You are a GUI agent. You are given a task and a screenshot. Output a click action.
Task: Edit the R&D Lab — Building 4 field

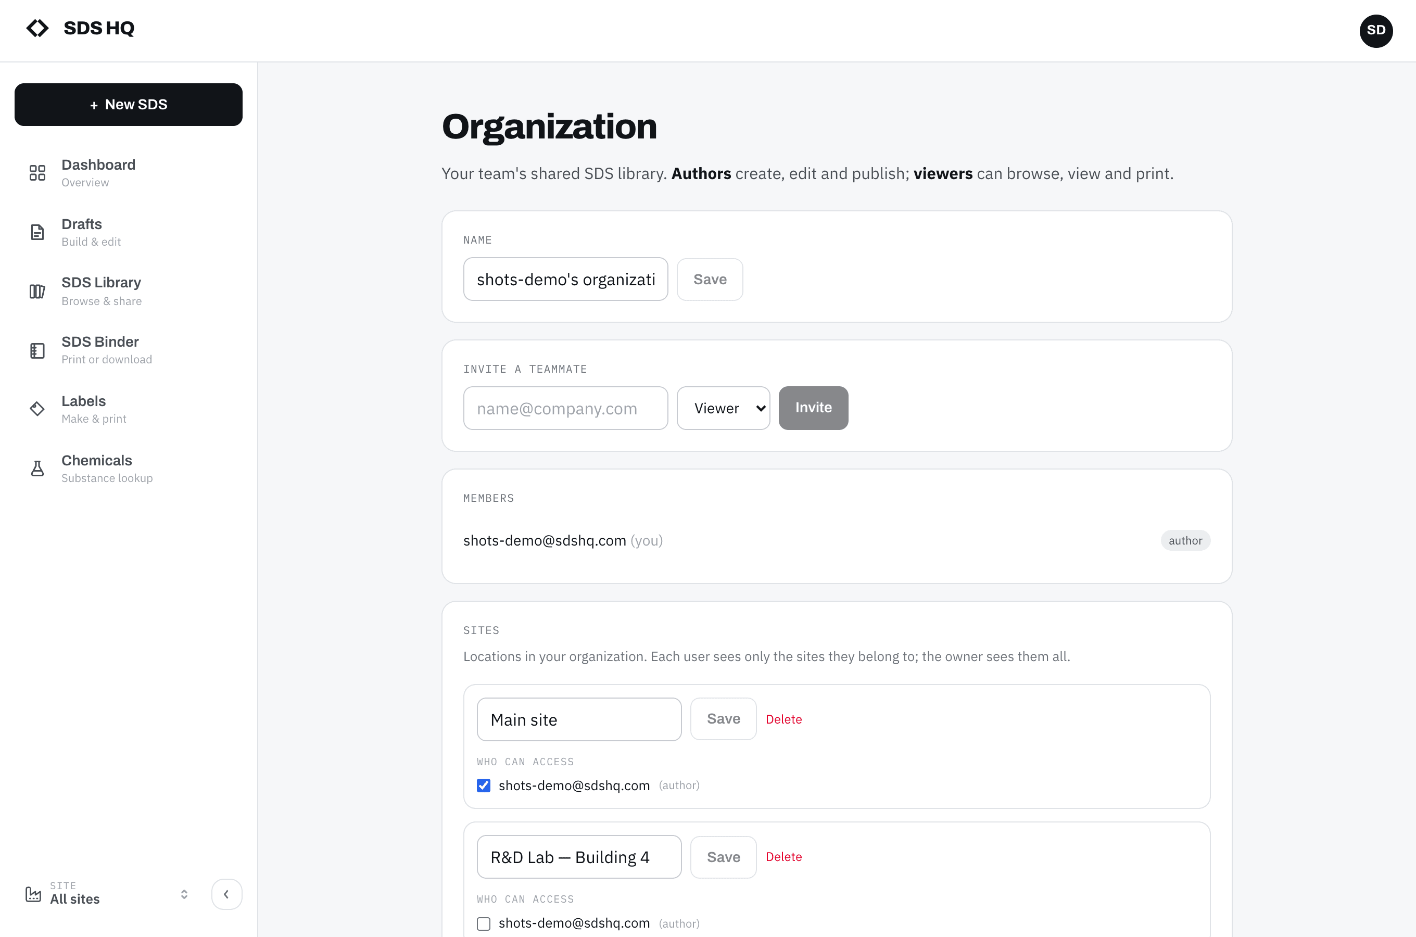coord(578,857)
